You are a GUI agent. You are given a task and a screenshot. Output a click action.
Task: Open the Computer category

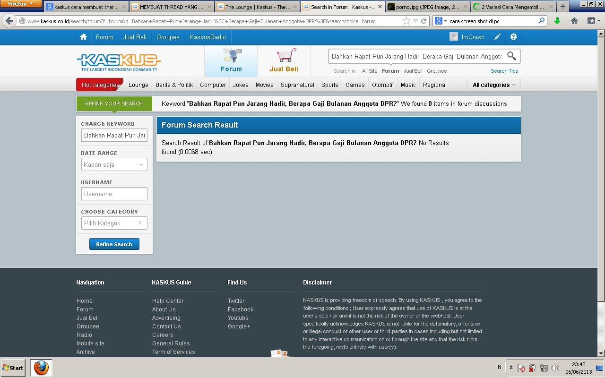213,85
